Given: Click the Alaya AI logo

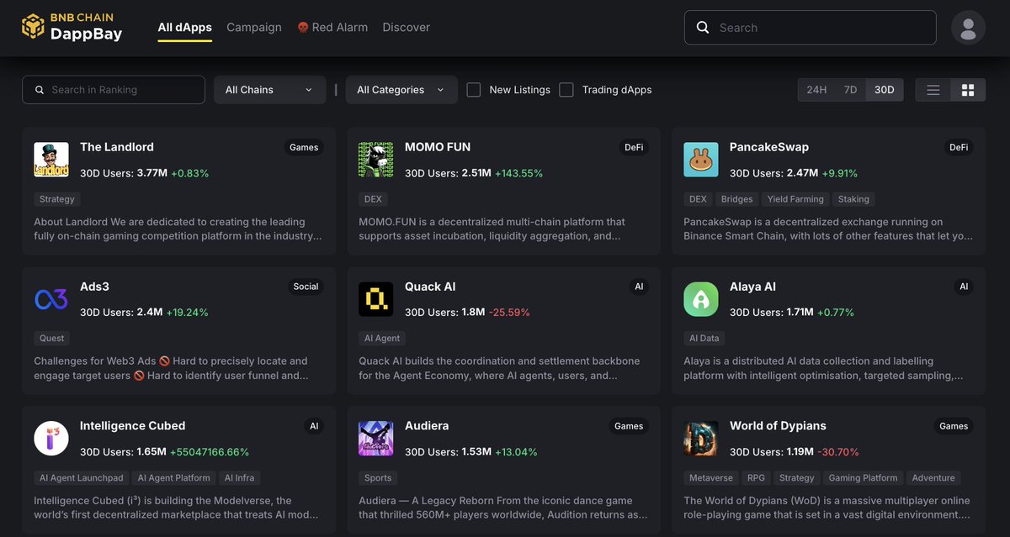Looking at the screenshot, I should point(701,298).
